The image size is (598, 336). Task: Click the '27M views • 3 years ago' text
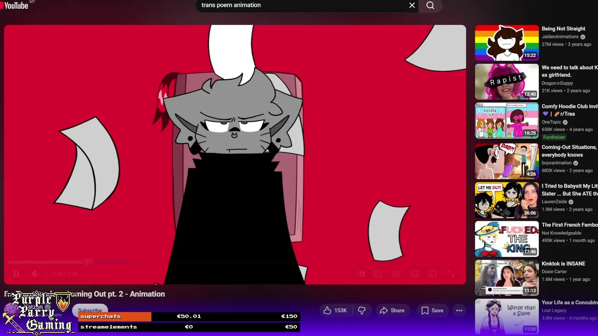pos(566,44)
